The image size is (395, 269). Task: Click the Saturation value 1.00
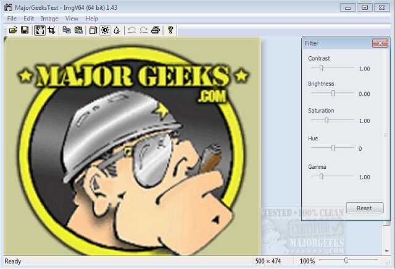[365, 121]
